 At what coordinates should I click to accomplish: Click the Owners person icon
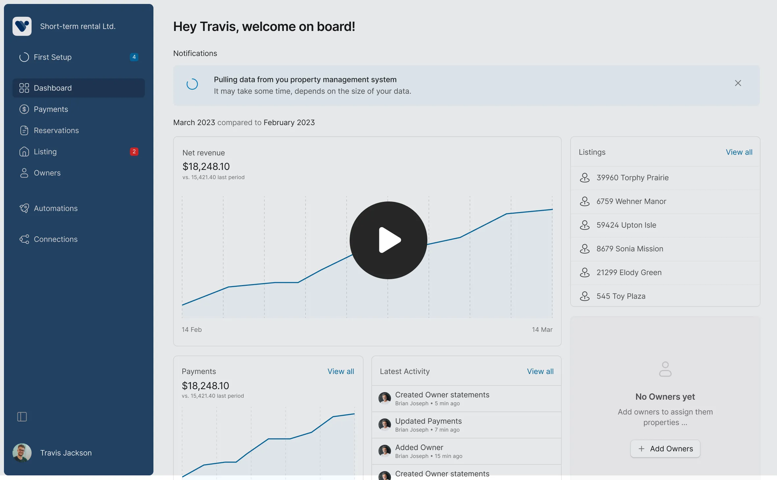(x=24, y=173)
